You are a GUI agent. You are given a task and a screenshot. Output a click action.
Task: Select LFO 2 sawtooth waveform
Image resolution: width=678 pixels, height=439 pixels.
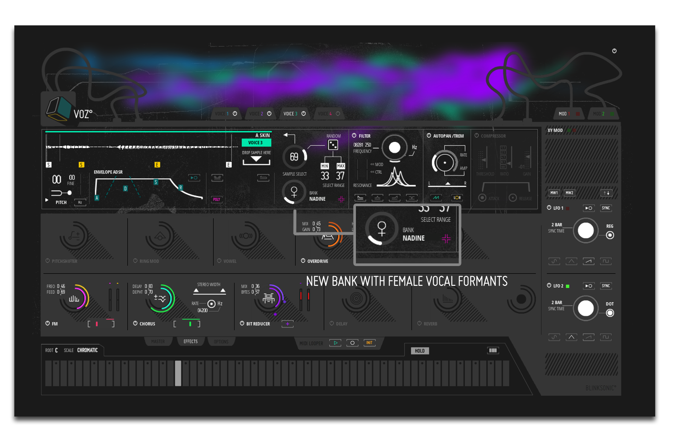pos(589,337)
